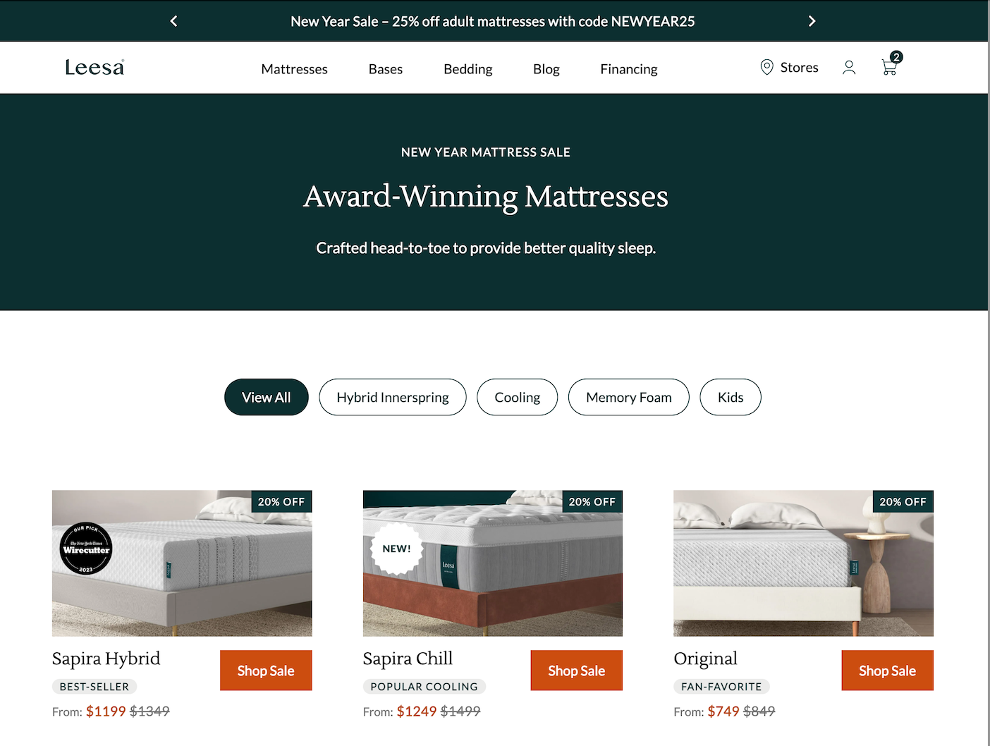Click the NEW YEAR MATTRESS SALE subheading
This screenshot has height=746, width=990.
point(486,152)
